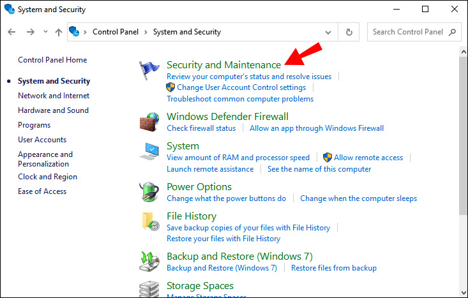Click the Windows Defender Firewall brick wall icon
The width and height of the screenshot is (468, 298).
[149, 122]
